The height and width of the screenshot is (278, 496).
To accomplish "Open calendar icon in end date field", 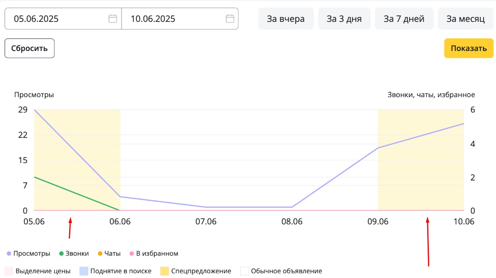I will (230, 19).
